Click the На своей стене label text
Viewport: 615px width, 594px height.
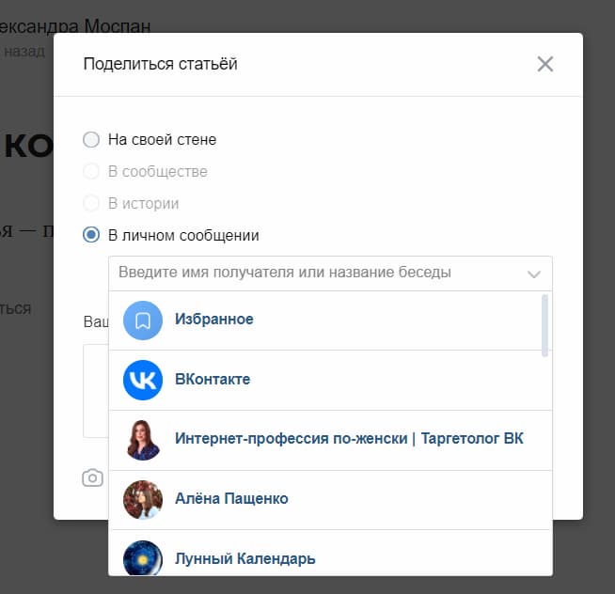pyautogui.click(x=162, y=140)
